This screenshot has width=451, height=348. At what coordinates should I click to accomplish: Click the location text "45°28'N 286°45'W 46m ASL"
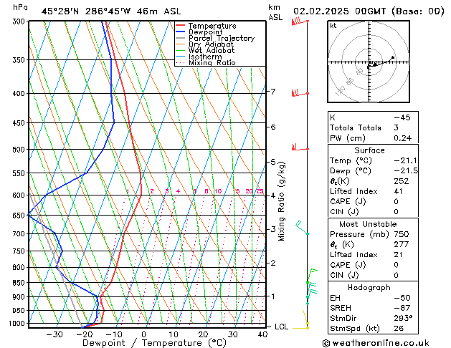point(111,11)
